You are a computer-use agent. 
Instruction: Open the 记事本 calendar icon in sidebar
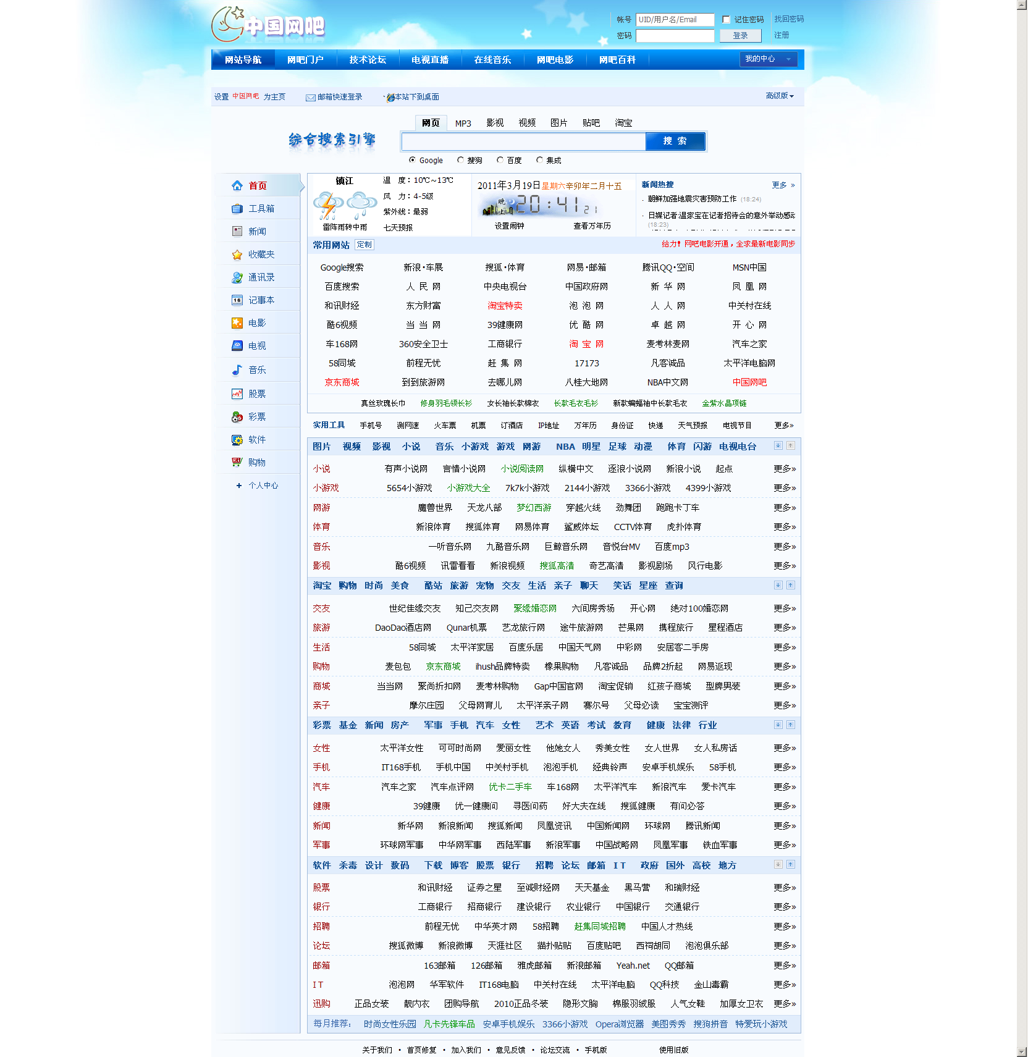pos(237,300)
